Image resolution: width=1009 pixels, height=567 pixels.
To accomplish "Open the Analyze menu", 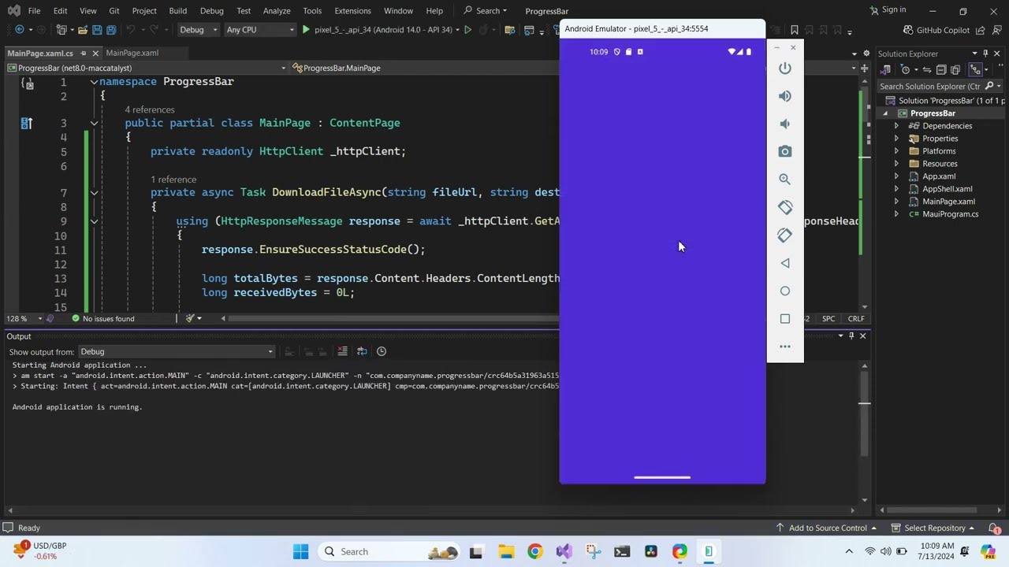I will pos(277,11).
